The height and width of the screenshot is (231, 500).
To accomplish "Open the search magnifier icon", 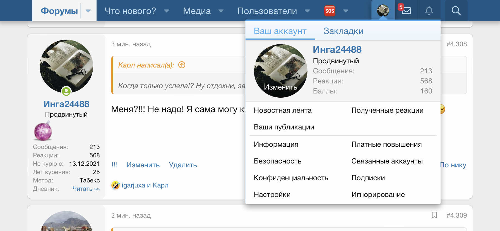I will coord(456,11).
